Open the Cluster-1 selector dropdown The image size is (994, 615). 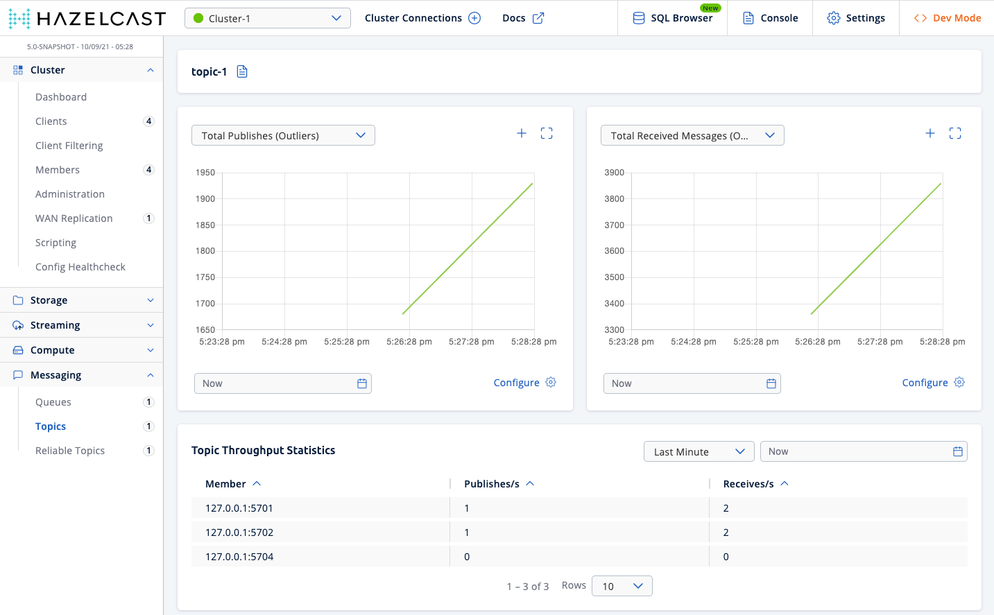267,17
